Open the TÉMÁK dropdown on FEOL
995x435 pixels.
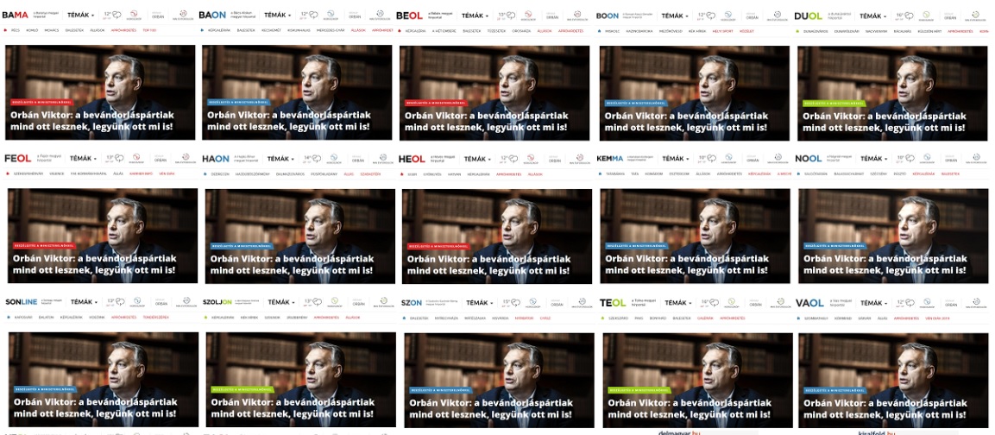click(83, 158)
